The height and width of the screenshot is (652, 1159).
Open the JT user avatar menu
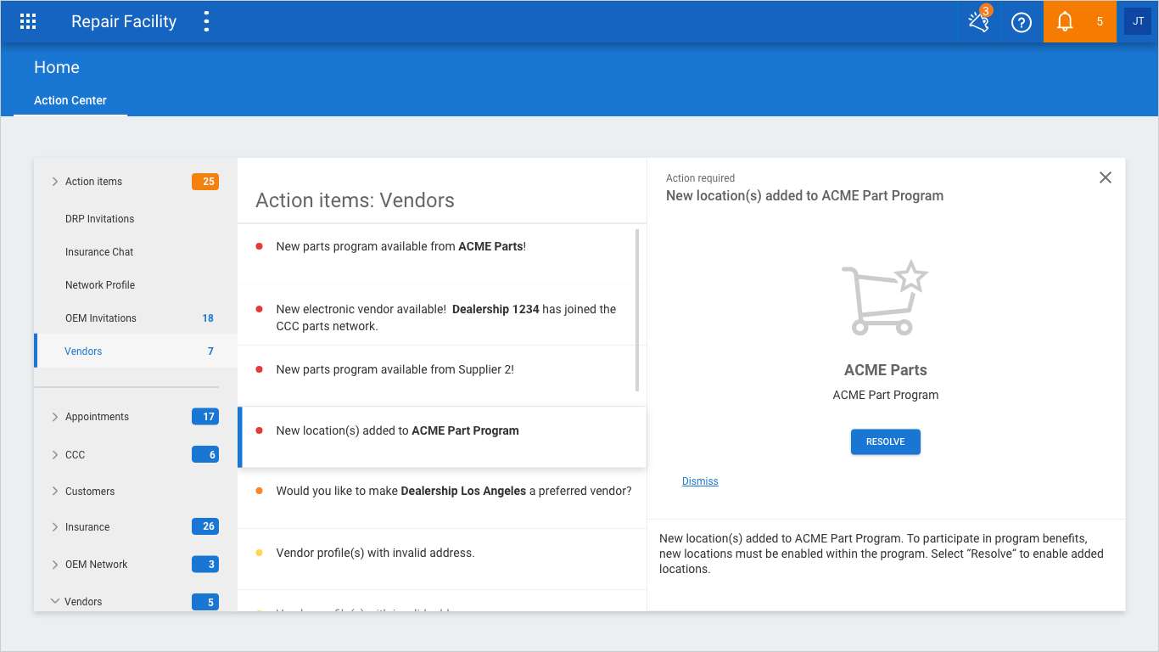click(1138, 21)
